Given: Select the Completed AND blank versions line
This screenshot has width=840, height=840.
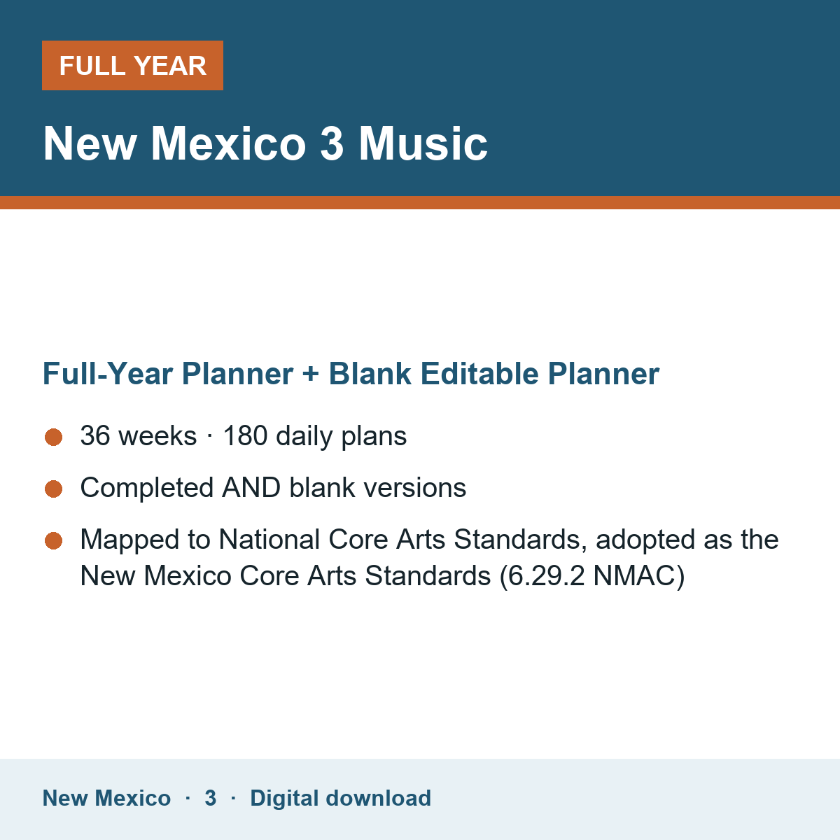Looking at the screenshot, I should (273, 488).
